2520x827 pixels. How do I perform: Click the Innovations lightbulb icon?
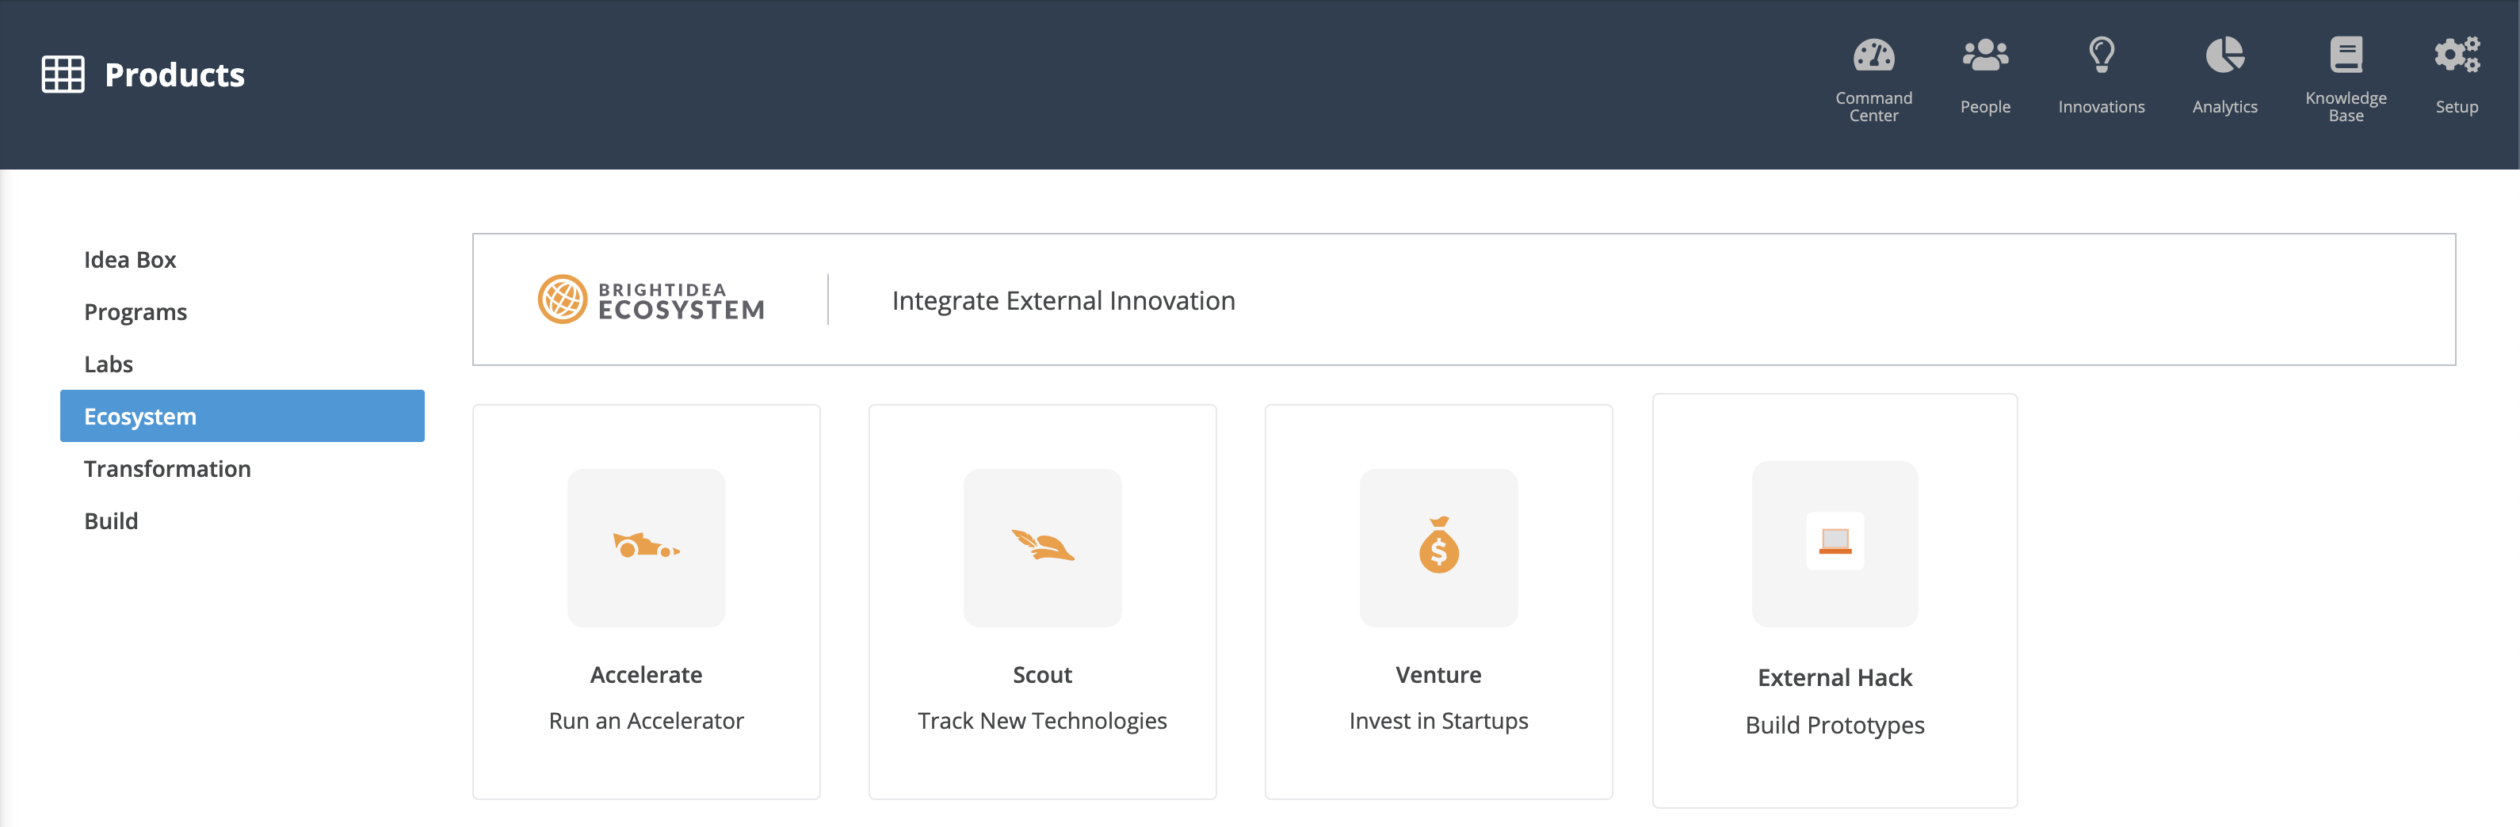(2102, 55)
